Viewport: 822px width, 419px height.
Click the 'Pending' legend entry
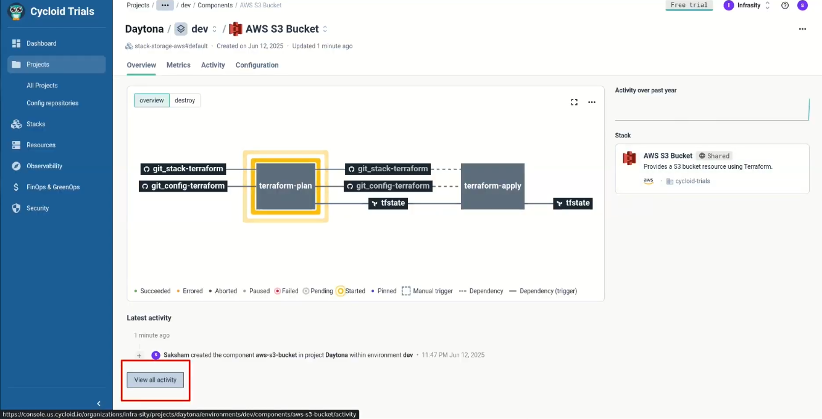coord(317,291)
